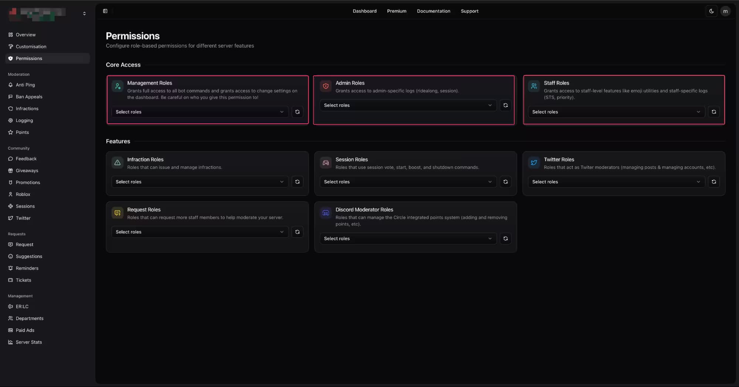This screenshot has width=739, height=387.
Task: Open Giveaways page
Action: pyautogui.click(x=47, y=171)
